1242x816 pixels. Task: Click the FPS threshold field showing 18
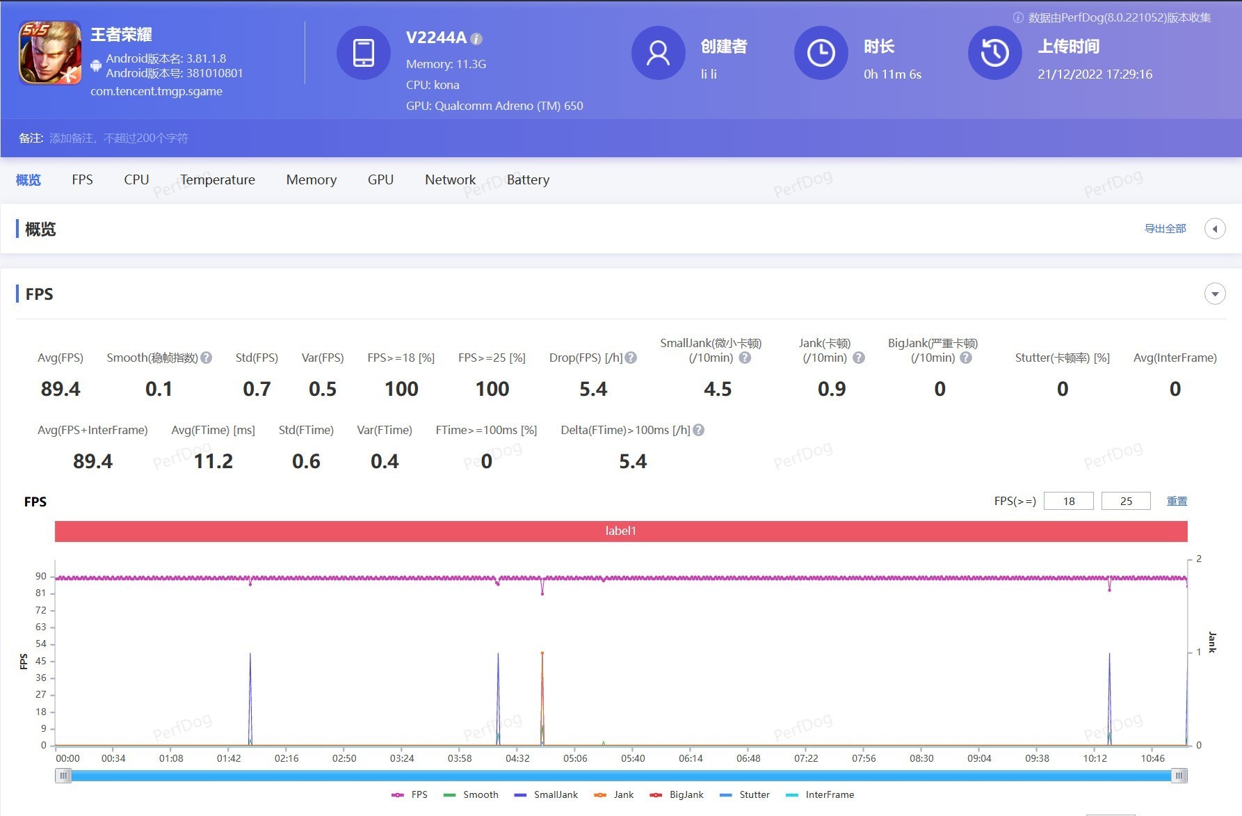pos(1068,501)
